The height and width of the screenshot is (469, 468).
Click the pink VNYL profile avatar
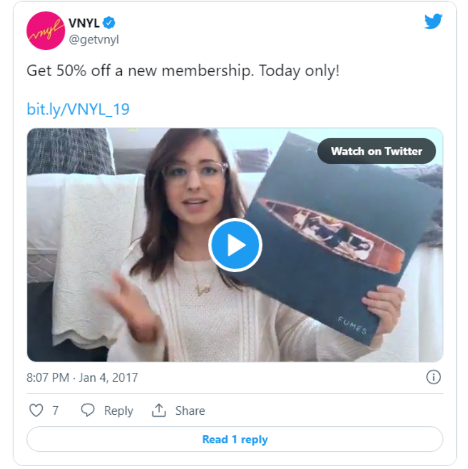pyautogui.click(x=46, y=31)
